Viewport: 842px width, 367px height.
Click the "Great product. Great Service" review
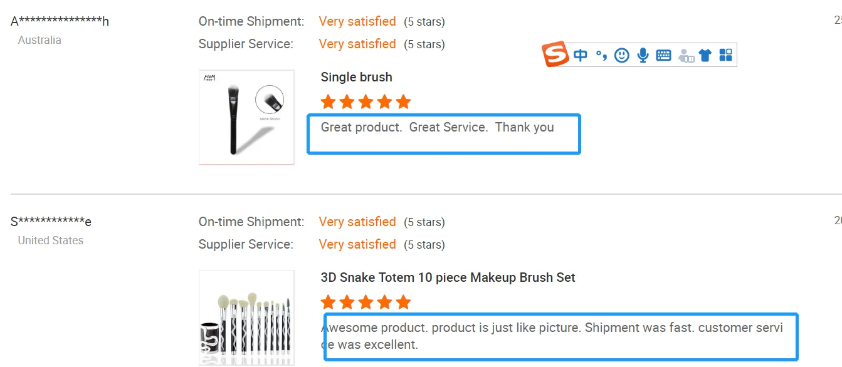pos(437,128)
